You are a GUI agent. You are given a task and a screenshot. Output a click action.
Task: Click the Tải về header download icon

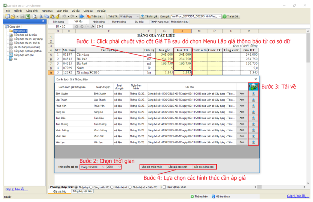tap(253, 86)
